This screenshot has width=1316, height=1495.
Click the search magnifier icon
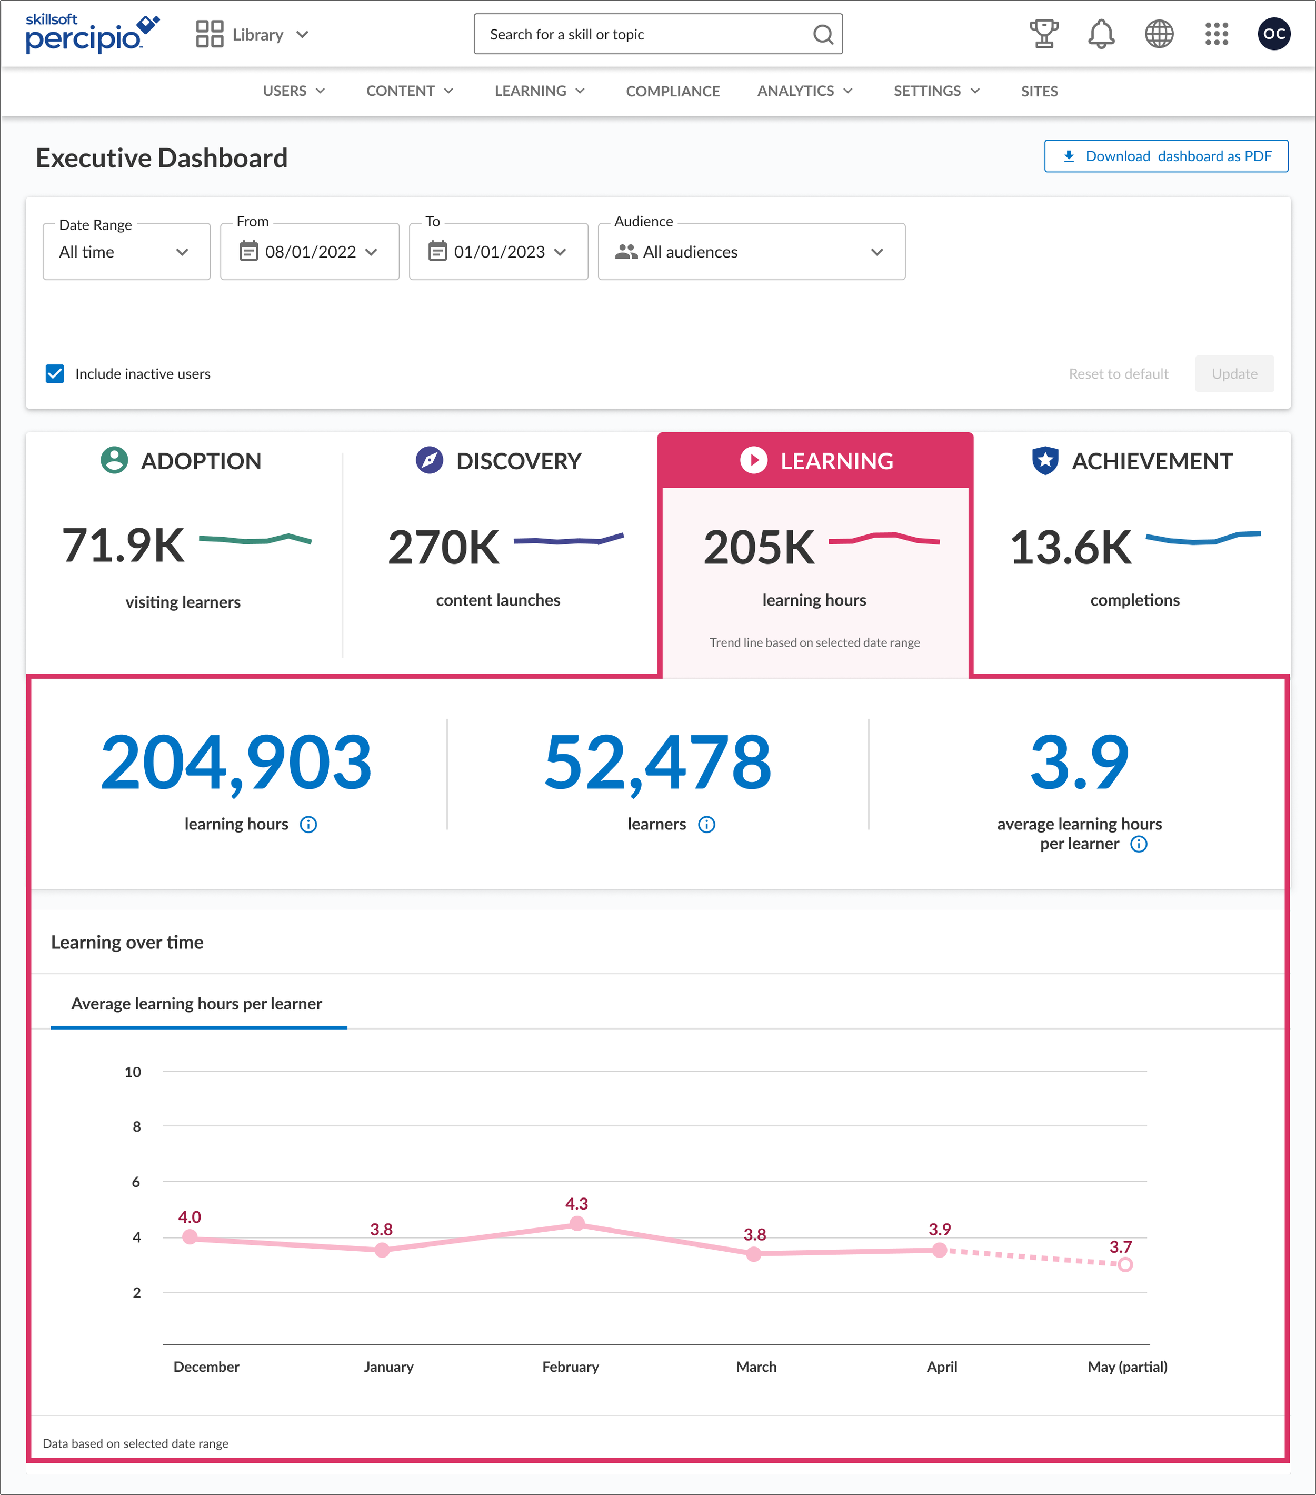[823, 34]
